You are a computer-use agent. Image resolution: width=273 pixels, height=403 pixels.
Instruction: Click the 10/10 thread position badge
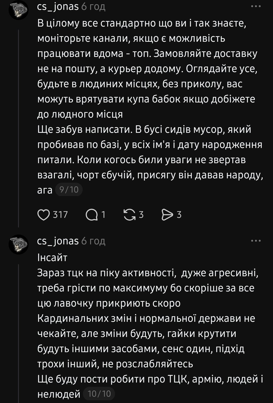click(99, 394)
